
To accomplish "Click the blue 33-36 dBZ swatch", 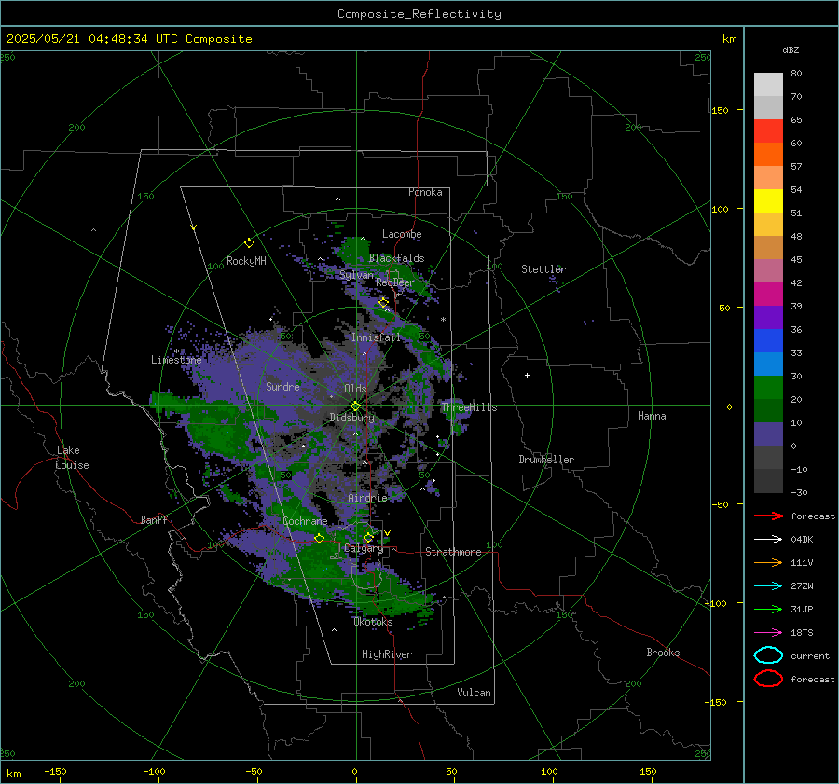I will pos(768,341).
